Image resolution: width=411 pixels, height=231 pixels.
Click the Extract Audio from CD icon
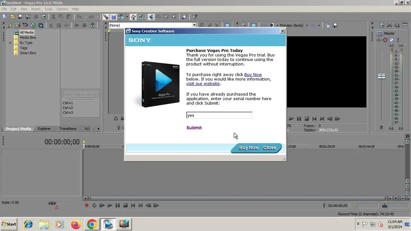pos(33,25)
